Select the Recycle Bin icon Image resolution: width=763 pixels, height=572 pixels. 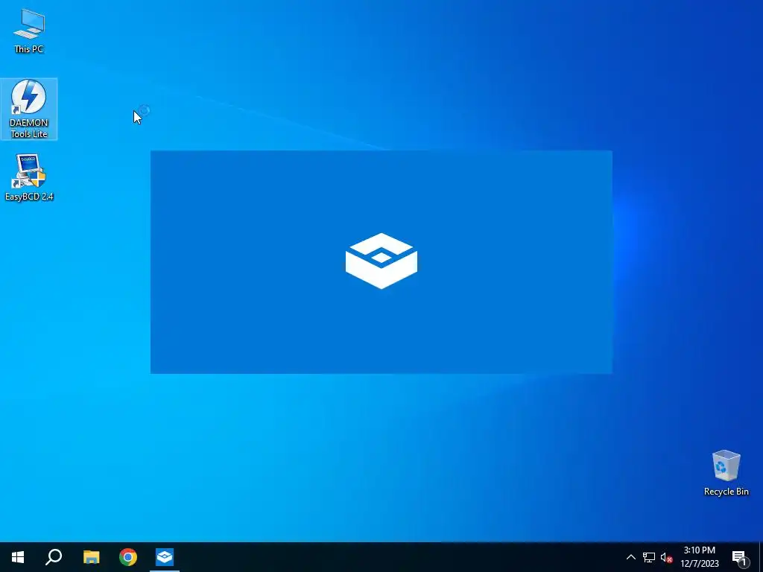tap(726, 473)
